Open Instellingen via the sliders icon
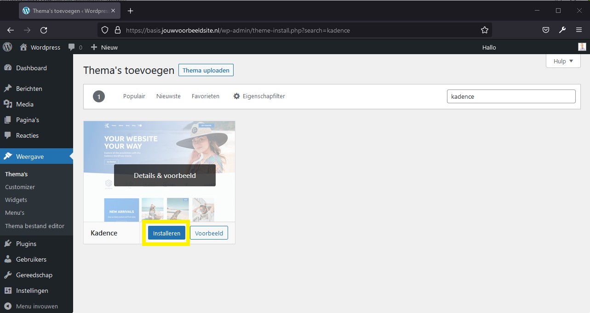This screenshot has height=313, width=590. (x=9, y=290)
